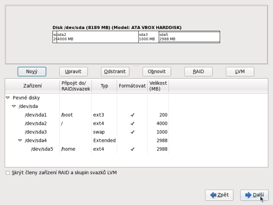This screenshot has height=205, width=273.
Task: Click the Nový button to create partition
Action: (32, 71)
